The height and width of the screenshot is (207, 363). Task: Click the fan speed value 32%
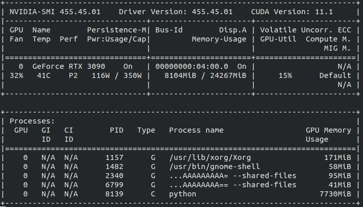(x=16, y=76)
